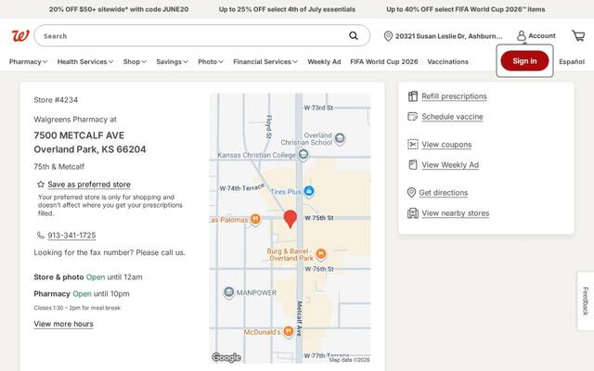Click the location pin beside store address
Viewport: 594px width, 371px height.
pos(388,36)
